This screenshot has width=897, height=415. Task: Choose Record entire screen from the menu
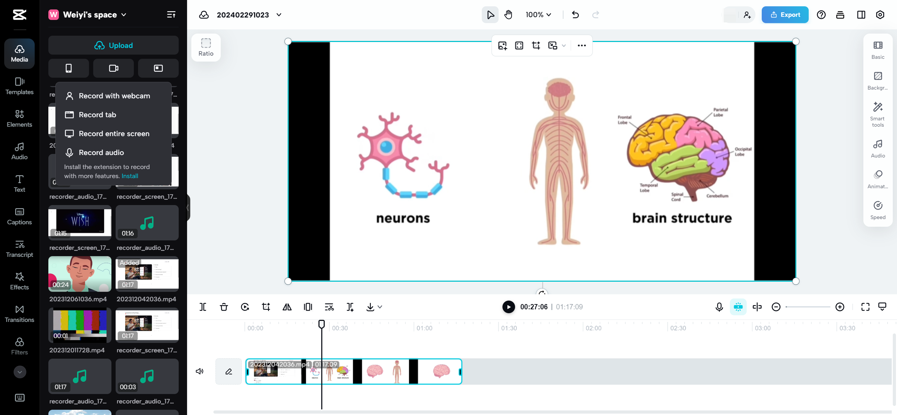click(114, 133)
